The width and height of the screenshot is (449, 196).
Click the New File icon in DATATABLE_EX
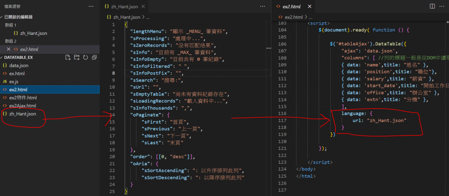click(68, 58)
